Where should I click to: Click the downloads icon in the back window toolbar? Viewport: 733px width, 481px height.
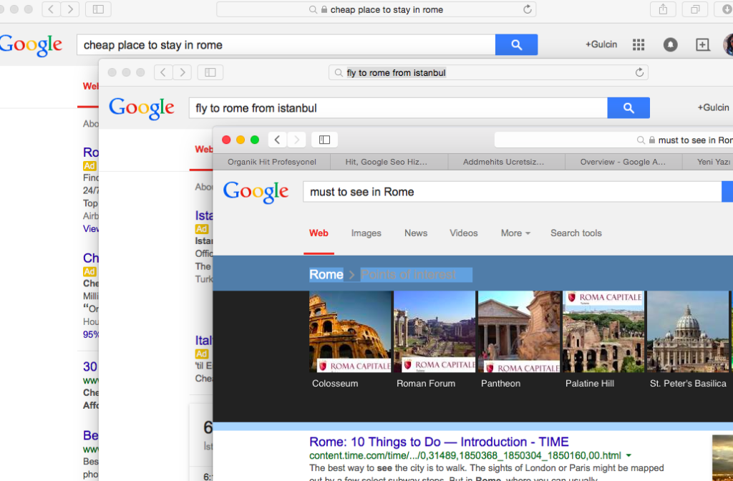click(726, 9)
